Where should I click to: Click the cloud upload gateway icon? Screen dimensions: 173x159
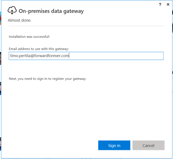click(12, 11)
